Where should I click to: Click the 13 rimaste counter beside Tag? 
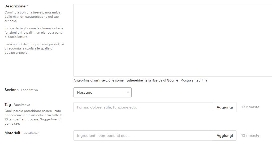coord(250,107)
